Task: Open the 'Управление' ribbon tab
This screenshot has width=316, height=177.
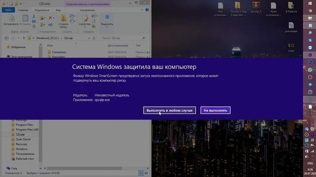Action: pos(87,10)
